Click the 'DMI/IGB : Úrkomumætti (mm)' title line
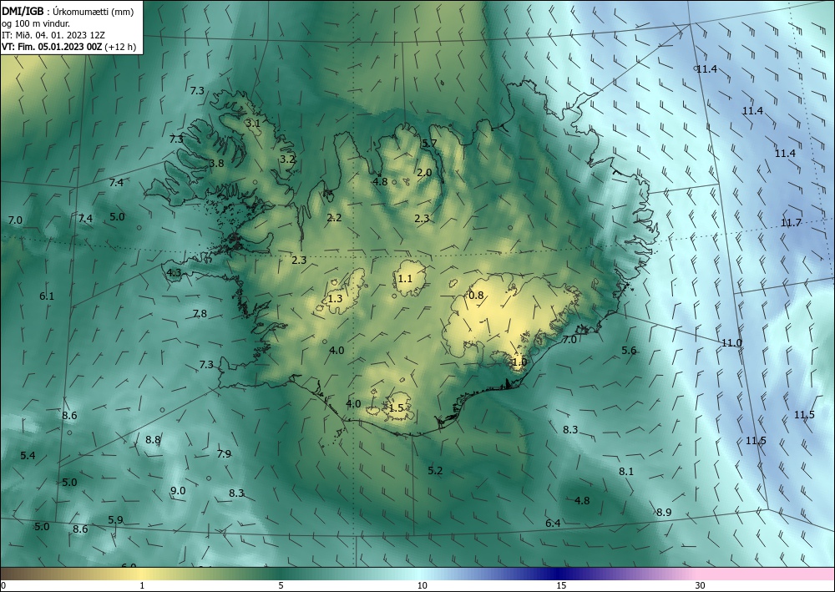Screen dimensions: 835x592 coord(68,12)
